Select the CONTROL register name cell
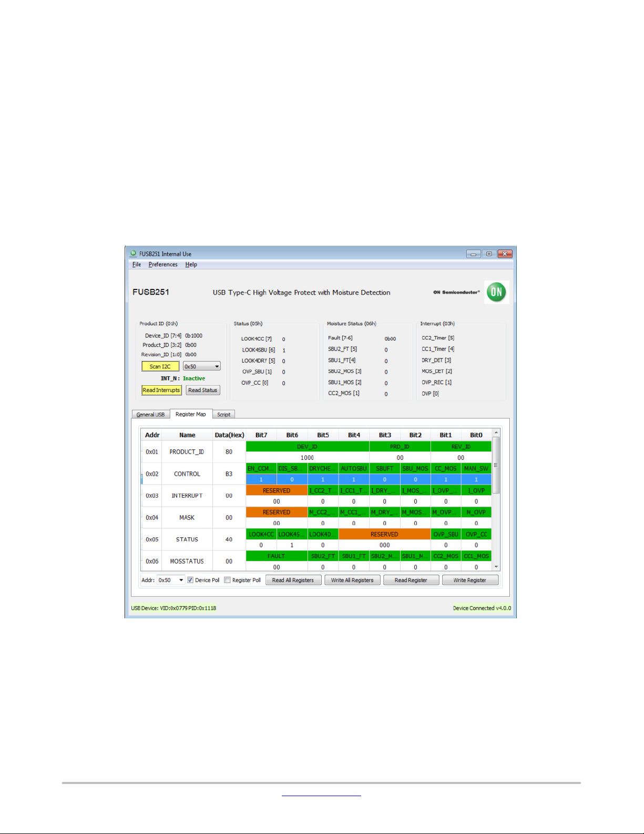644x834 pixels. pyautogui.click(x=187, y=474)
